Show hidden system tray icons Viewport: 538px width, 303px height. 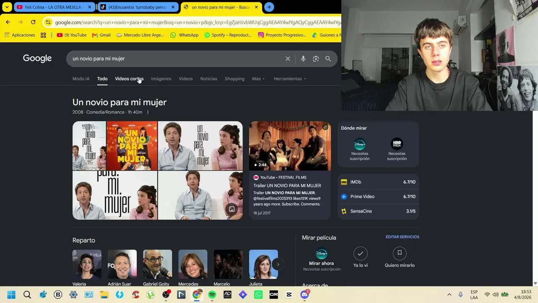(449, 295)
